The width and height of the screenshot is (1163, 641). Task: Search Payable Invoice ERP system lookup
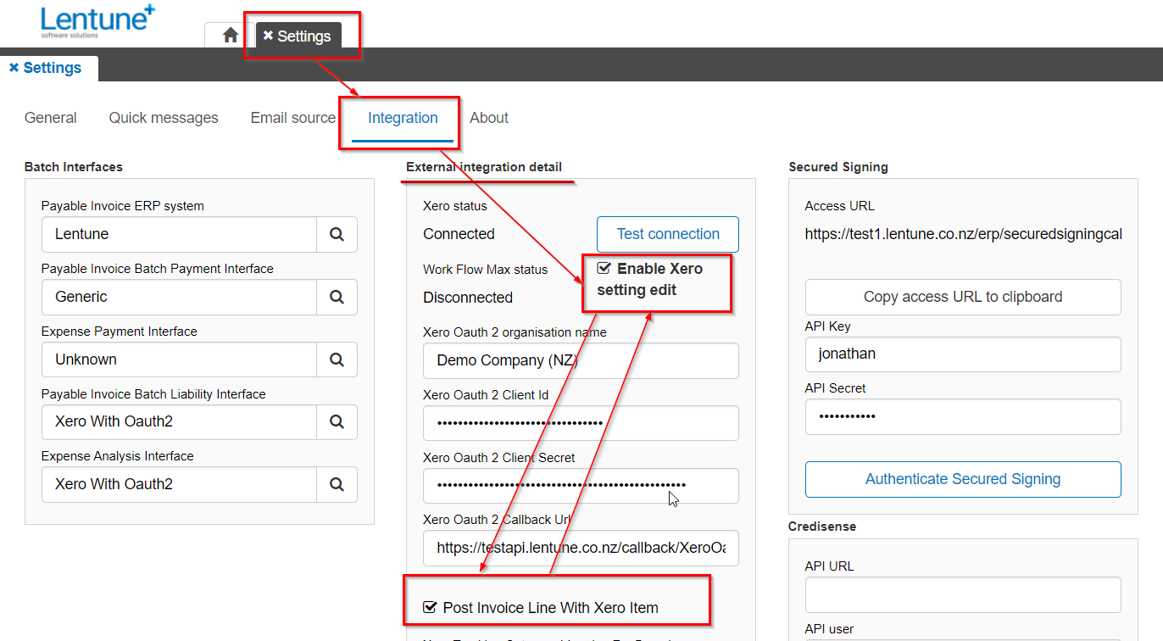[337, 234]
